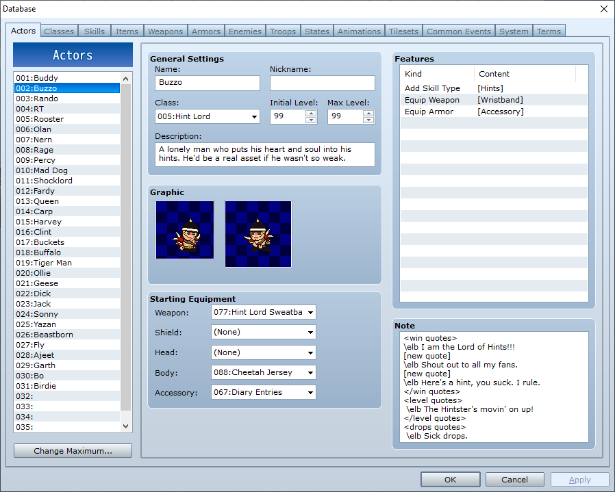Switch to the Classes tab
615x492 pixels.
[59, 31]
